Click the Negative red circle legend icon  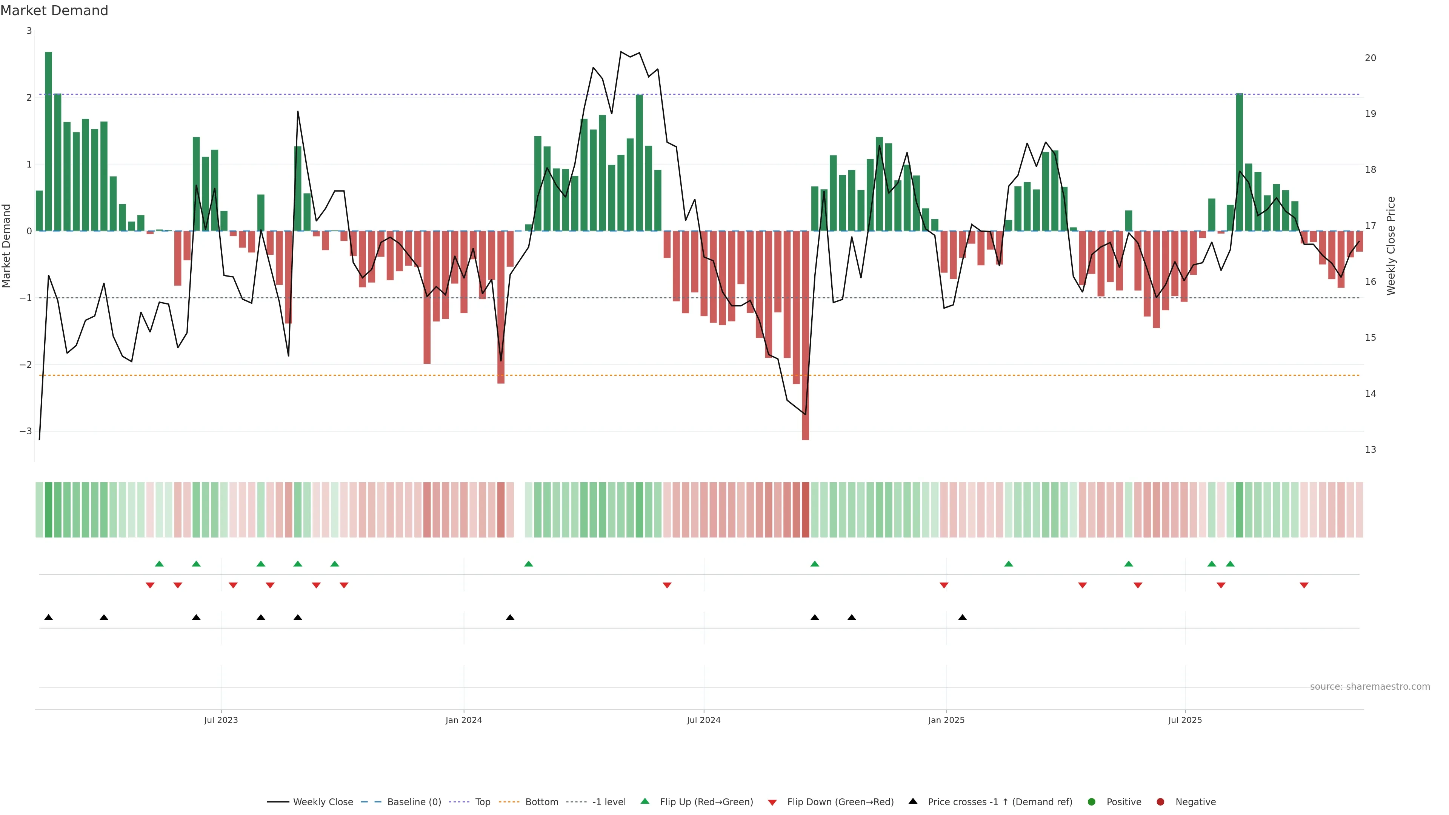(1160, 802)
